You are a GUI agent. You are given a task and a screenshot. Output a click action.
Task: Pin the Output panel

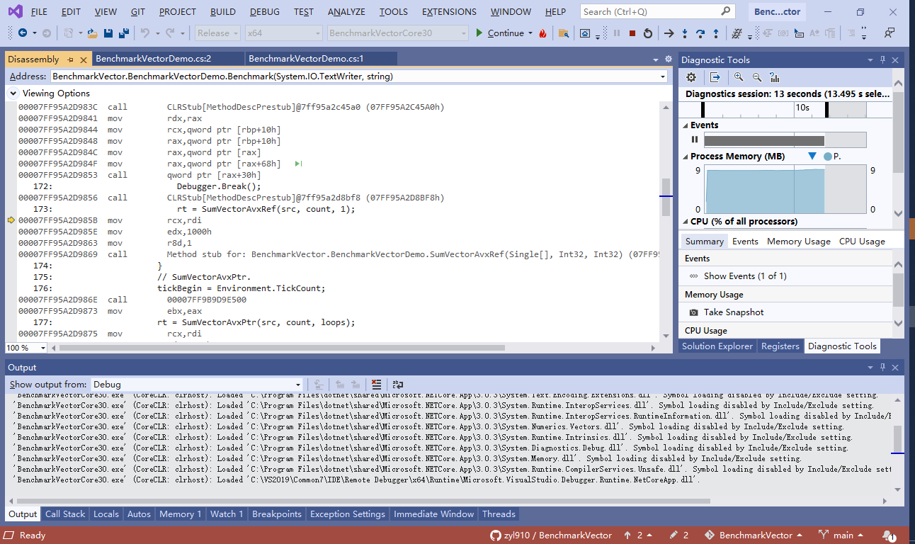(883, 368)
